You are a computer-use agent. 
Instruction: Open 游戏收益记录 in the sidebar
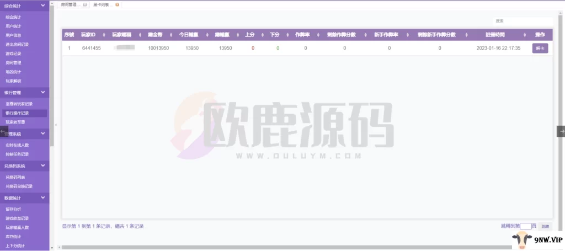point(17,218)
